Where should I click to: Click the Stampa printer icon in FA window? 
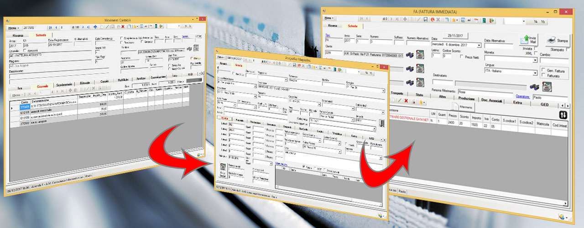(x=557, y=41)
